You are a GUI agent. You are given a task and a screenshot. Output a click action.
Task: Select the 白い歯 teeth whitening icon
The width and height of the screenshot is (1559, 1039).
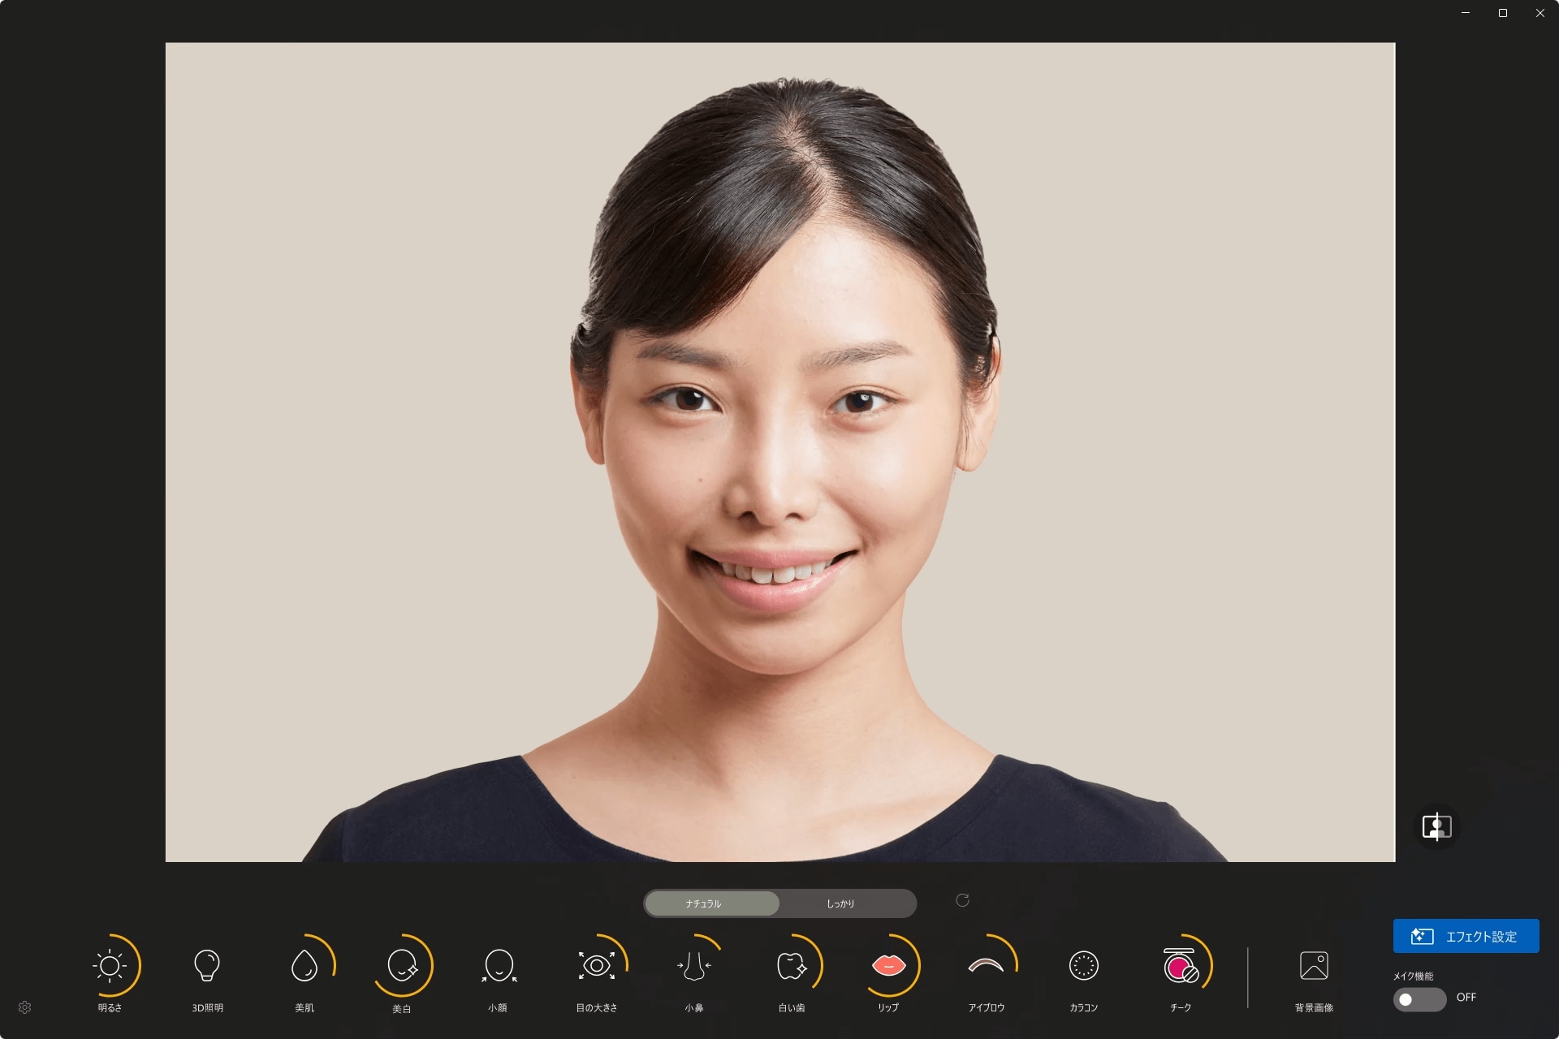[792, 965]
